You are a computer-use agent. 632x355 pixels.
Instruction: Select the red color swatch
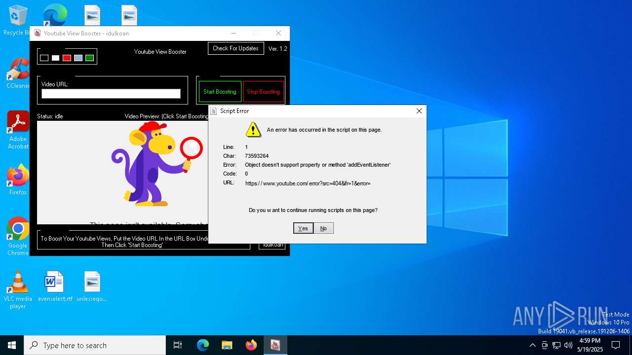(x=67, y=58)
